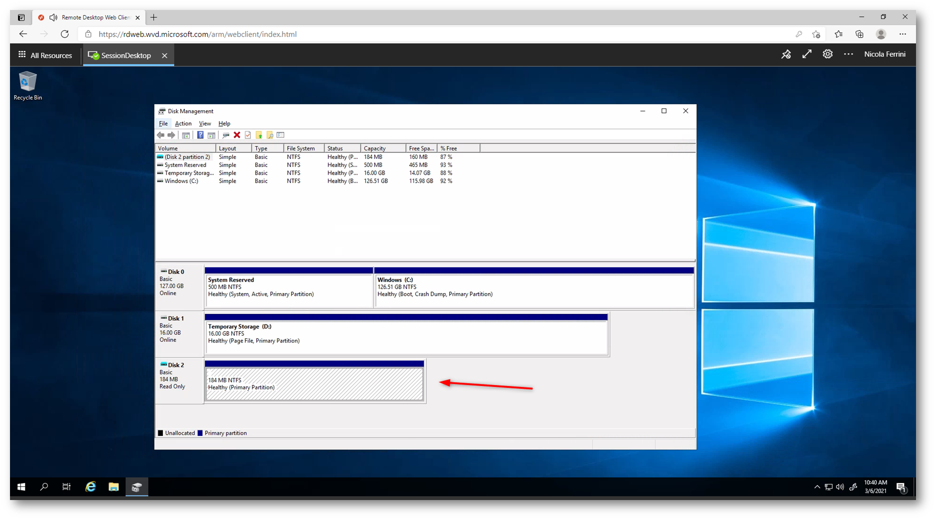Open the web client more options ellipsis
The image size is (936, 520).
tap(848, 54)
